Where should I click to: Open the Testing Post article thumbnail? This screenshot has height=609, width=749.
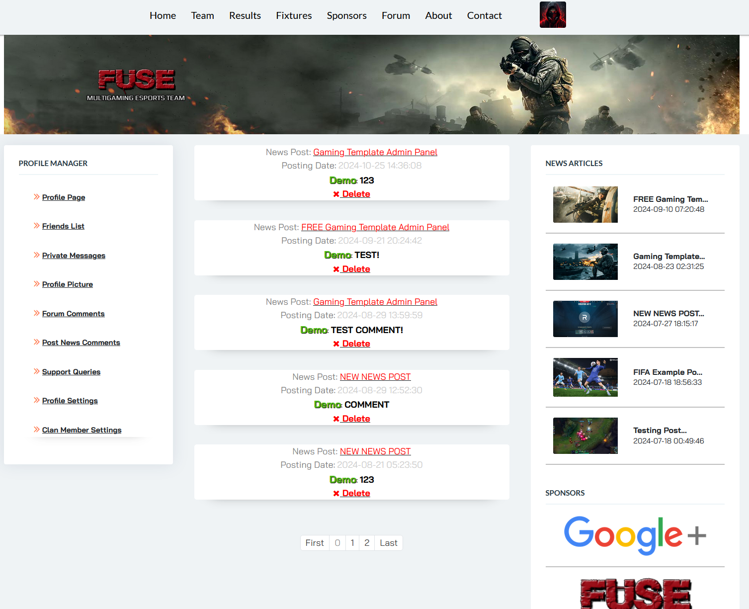[x=585, y=435]
